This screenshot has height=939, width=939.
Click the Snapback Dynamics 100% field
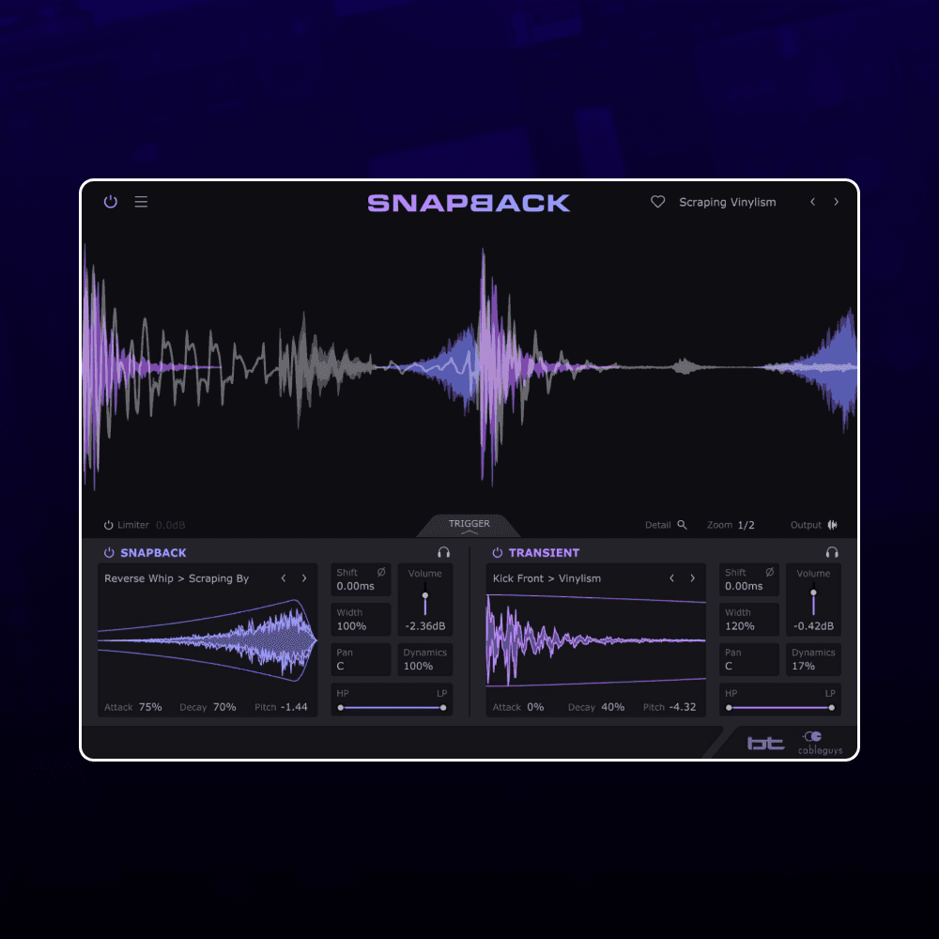click(424, 659)
